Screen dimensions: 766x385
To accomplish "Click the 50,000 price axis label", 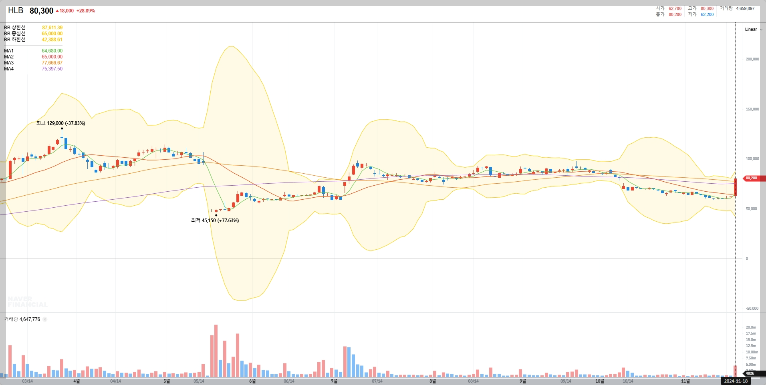I will pyautogui.click(x=752, y=209).
